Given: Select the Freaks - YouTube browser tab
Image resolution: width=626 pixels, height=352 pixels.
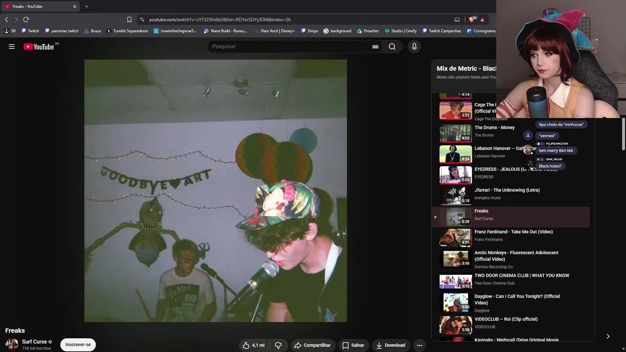Looking at the screenshot, I should tap(40, 6).
